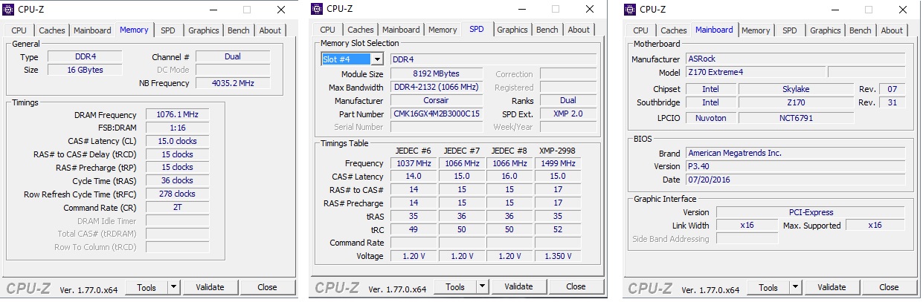
Task: Click the Module Size 8192 MBytes field
Action: click(437, 74)
